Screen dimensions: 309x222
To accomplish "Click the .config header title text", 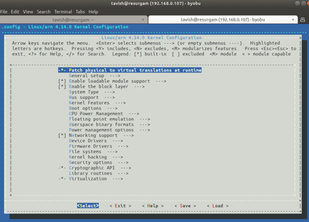I will [x=65, y=27].
